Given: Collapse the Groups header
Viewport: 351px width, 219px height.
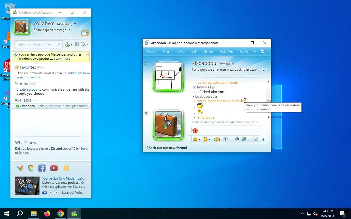Looking at the screenshot, I should (21, 84).
